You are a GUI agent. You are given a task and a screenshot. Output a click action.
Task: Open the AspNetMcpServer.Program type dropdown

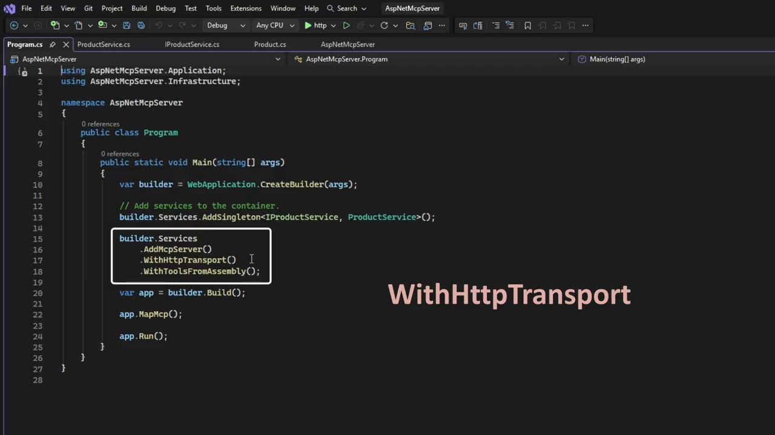430,59
